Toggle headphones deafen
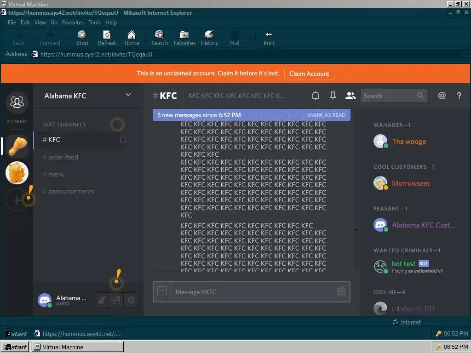The image size is (471, 353). pos(116,300)
